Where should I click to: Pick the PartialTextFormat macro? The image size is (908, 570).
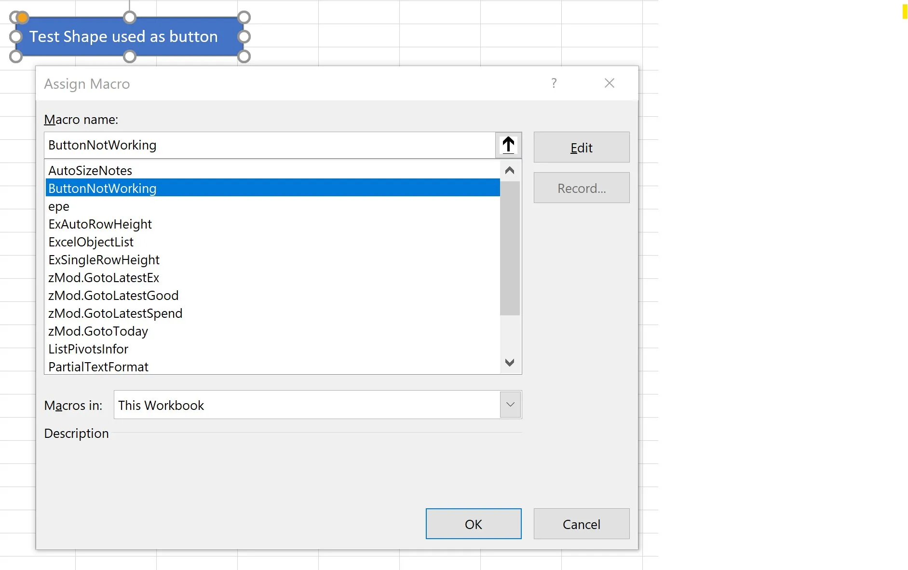click(98, 367)
